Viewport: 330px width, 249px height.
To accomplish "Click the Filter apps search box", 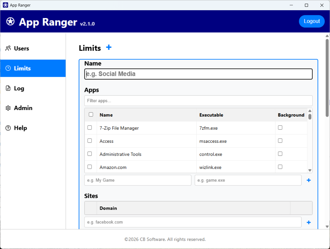I will (198, 101).
